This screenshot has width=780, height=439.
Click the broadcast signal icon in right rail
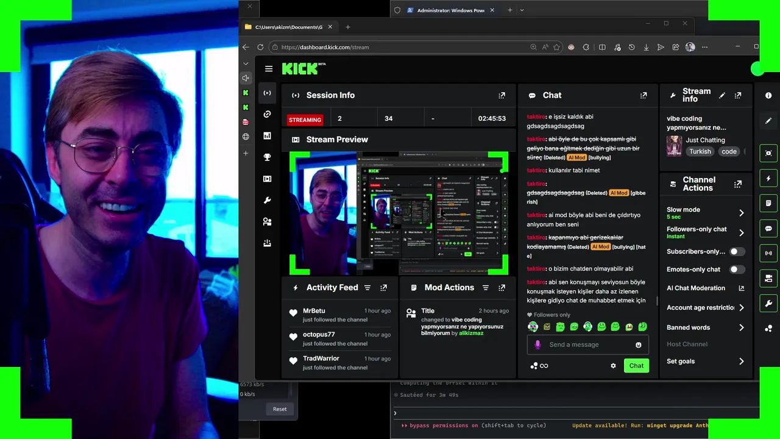point(768,253)
